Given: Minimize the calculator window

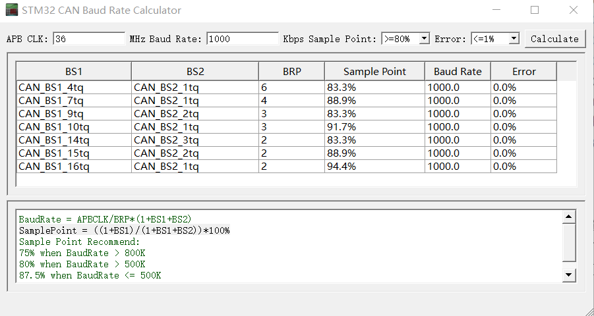Looking at the screenshot, I should click(496, 11).
